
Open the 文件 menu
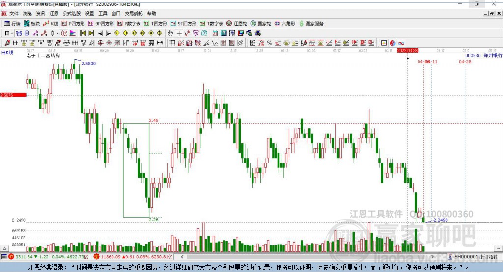tap(14, 13)
